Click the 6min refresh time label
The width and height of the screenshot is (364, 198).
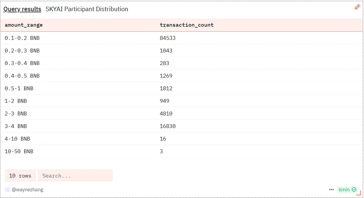(344, 190)
